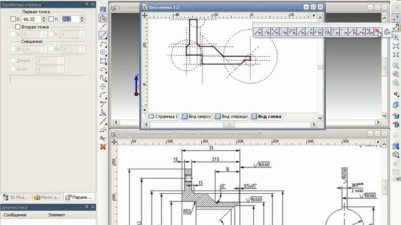This screenshot has width=401, height=225.
Task: Click the Элемент column header
Action: (x=67, y=215)
